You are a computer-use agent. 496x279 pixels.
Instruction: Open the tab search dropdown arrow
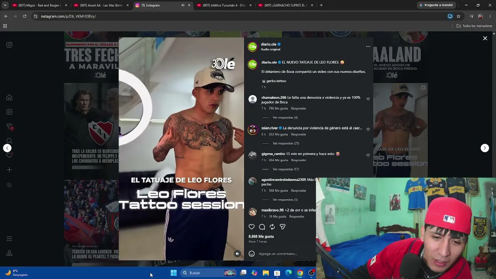point(5,5)
